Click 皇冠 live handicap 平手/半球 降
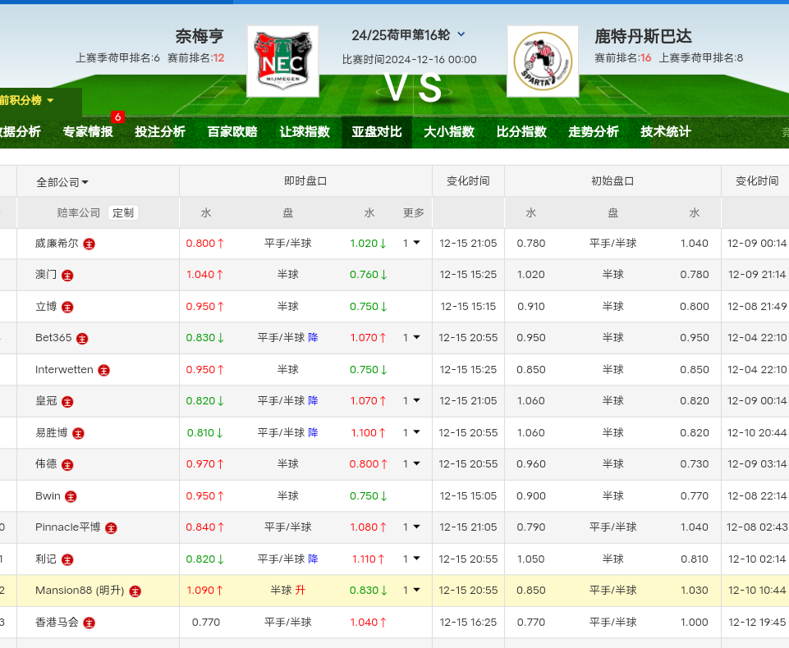 pos(288,400)
